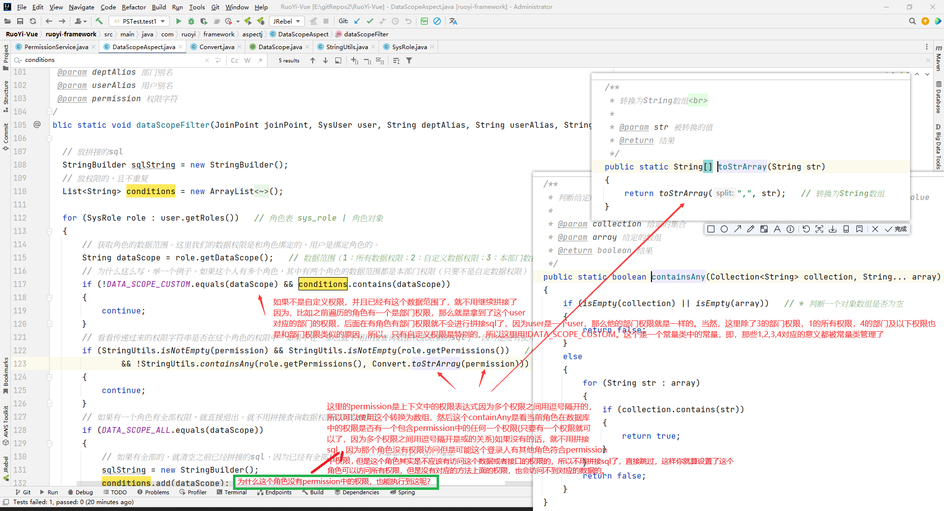Toggle the Database tool window
Image resolution: width=944 pixels, height=511 pixels.
939,97
